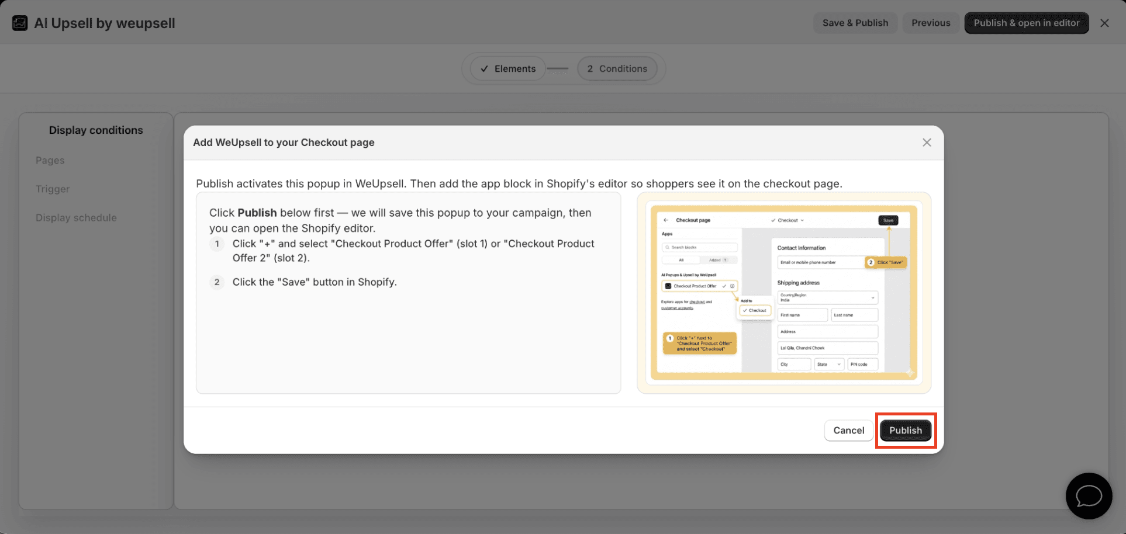Click instruction step one about Checkout Product Offer
1126x534 pixels.
pos(413,251)
